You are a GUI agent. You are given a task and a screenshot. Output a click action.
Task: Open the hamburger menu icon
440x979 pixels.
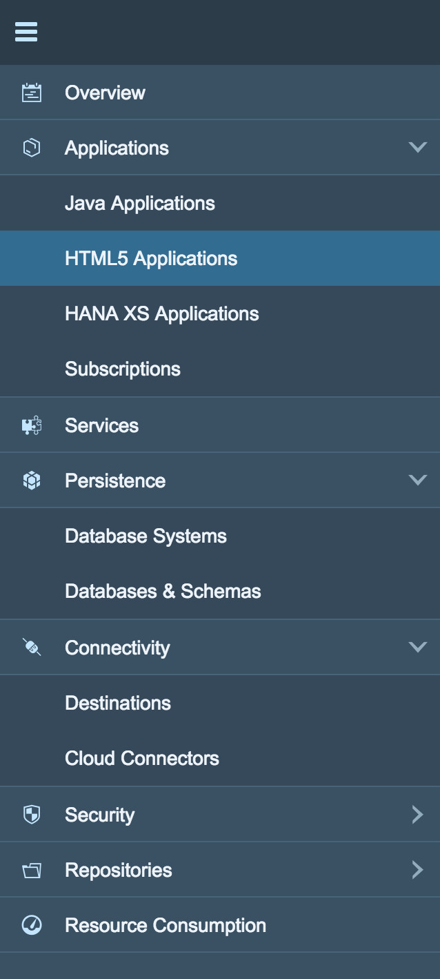point(26,32)
